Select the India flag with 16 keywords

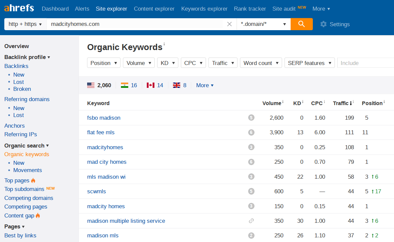129,85
